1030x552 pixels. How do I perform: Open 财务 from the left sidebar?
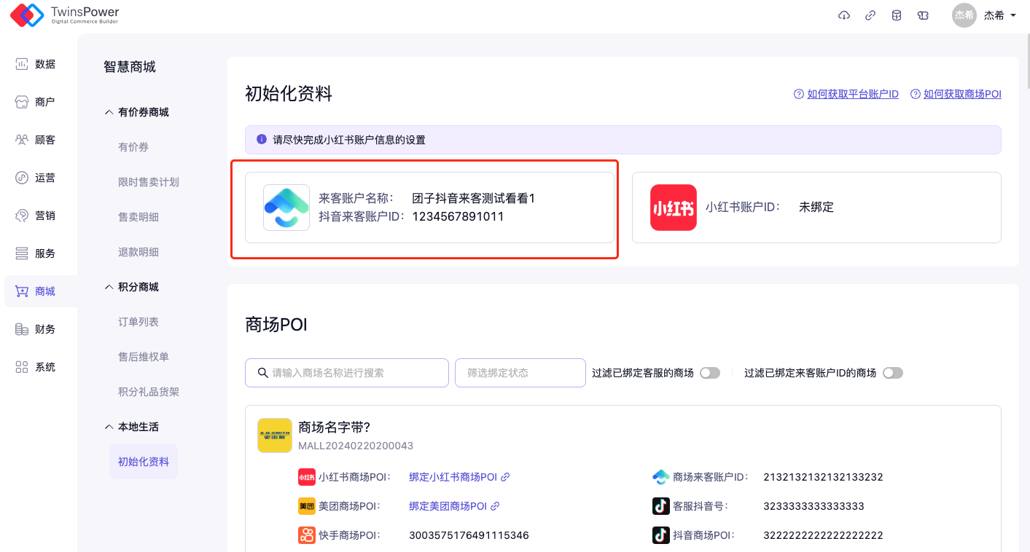coord(36,329)
